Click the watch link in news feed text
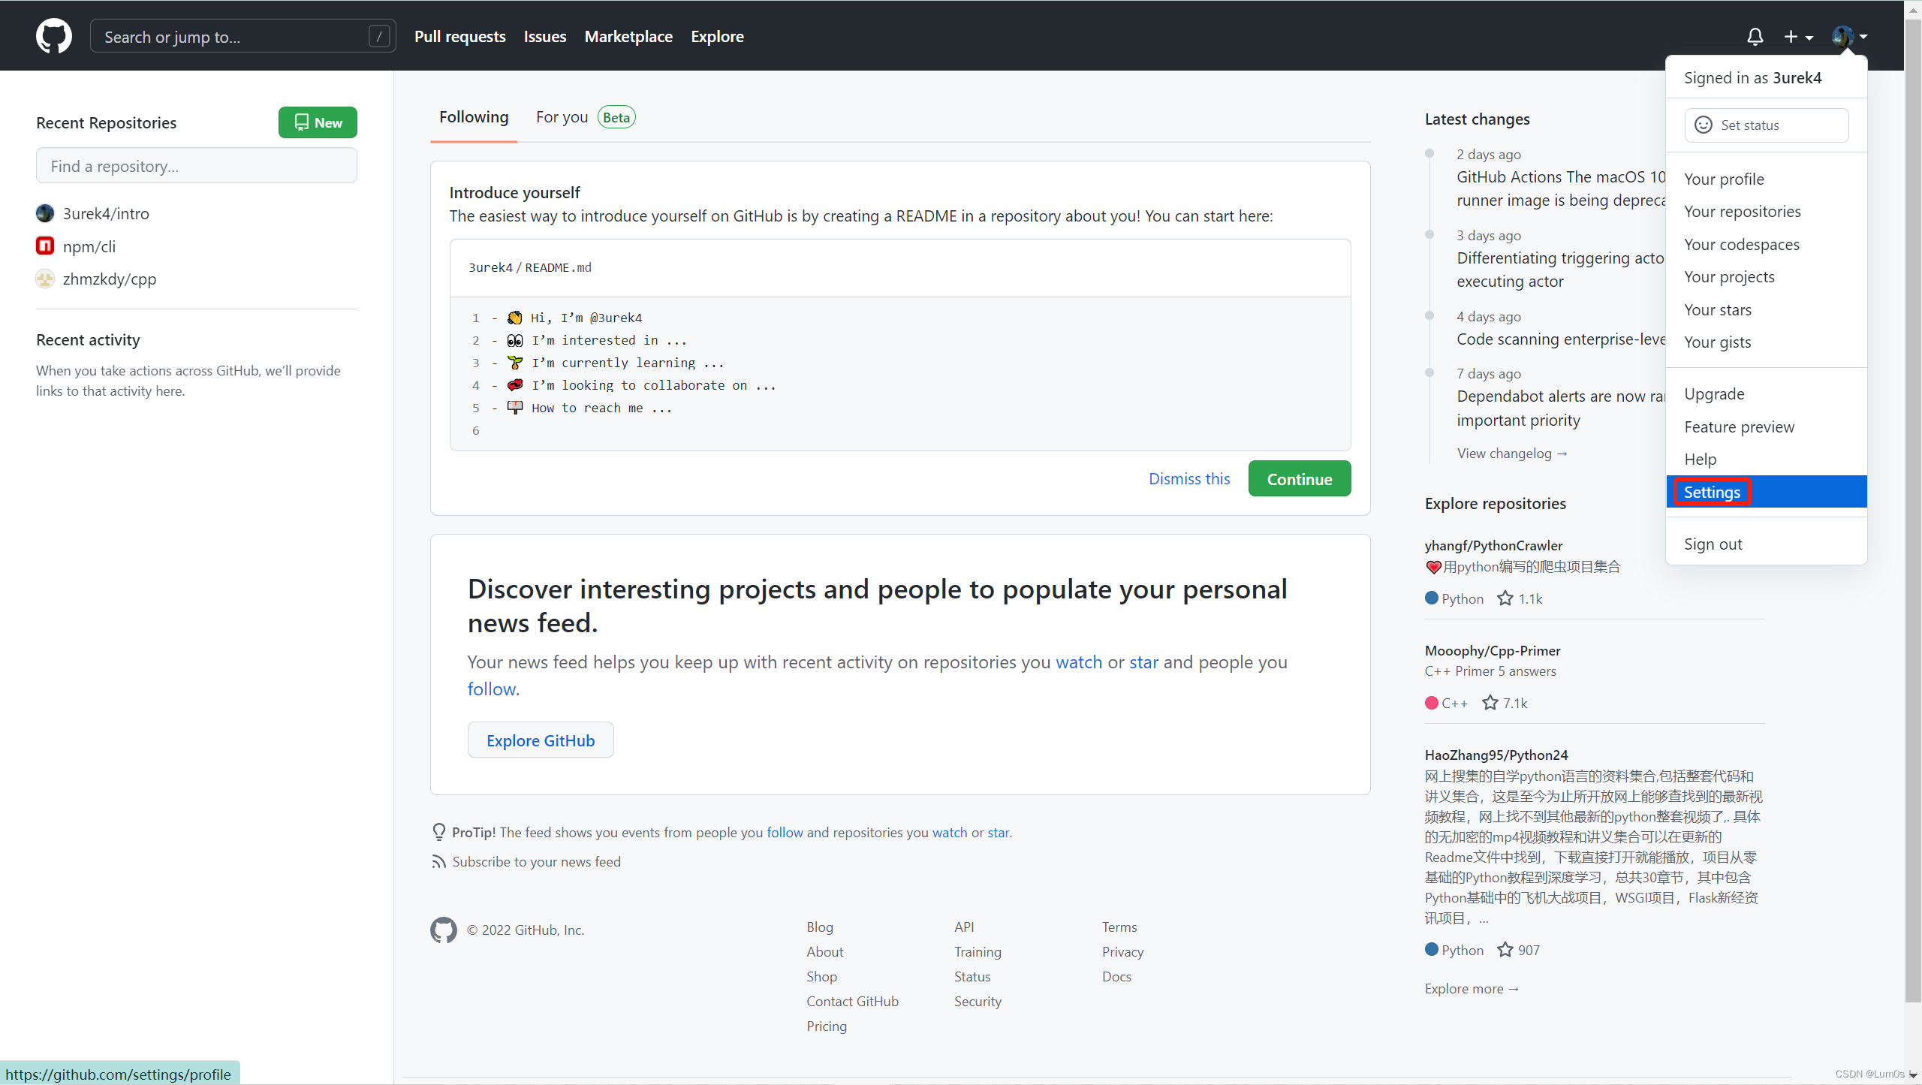 pyautogui.click(x=1079, y=662)
